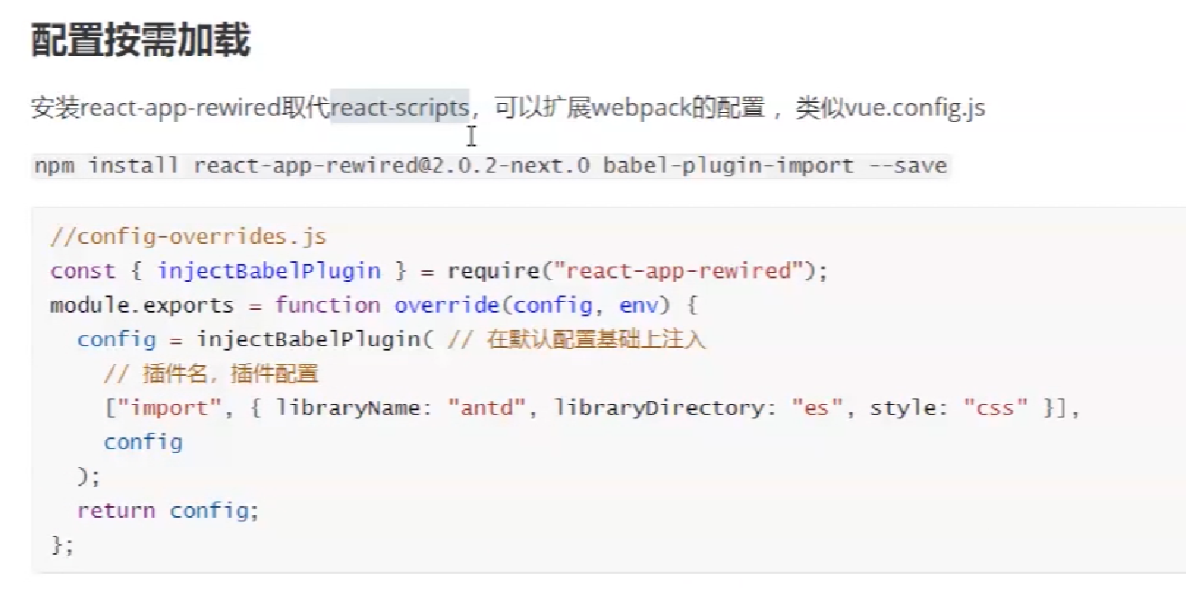Click the //config-overrides.js comment line

(188, 238)
